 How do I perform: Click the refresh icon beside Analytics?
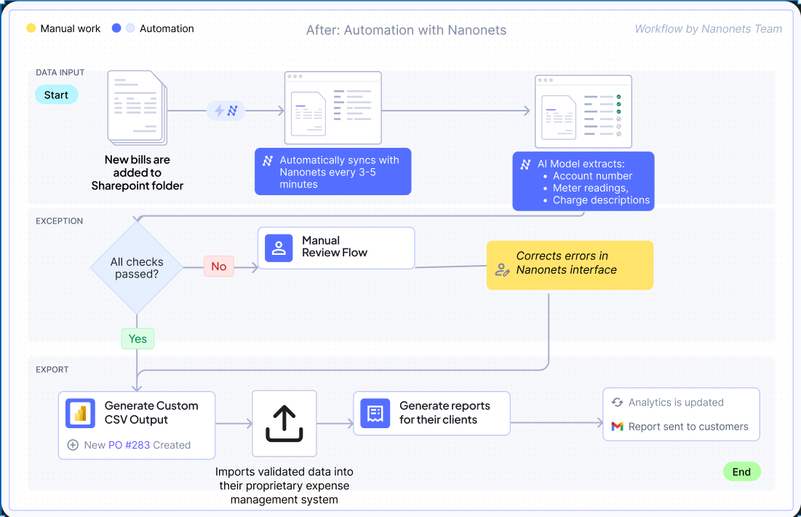617,403
